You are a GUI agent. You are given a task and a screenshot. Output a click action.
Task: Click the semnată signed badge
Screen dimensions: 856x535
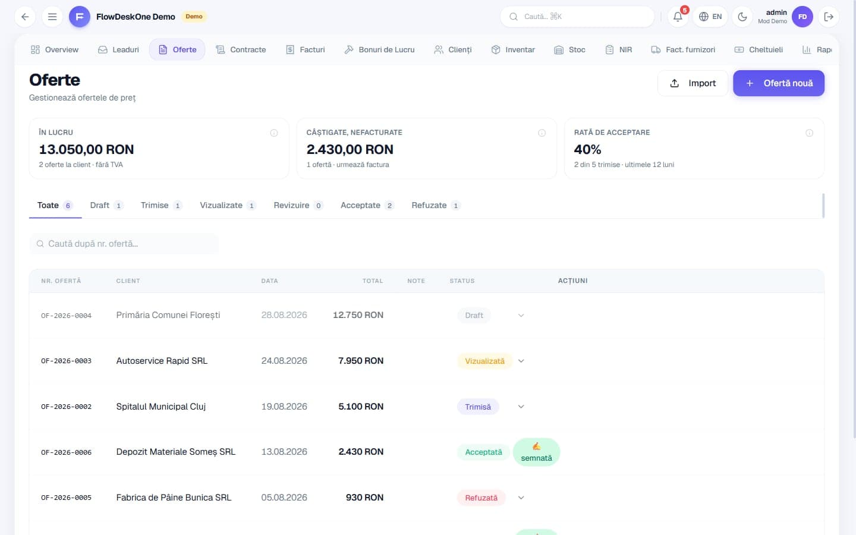tap(536, 452)
